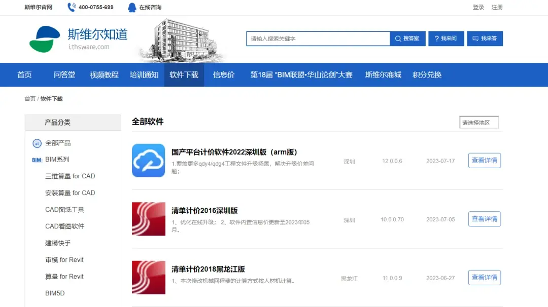Screen dimensions: 548x307
Task: Open online consultation bell icon
Action: pyautogui.click(x=132, y=7)
